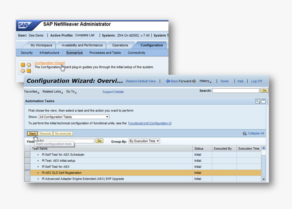Select row for PI Self Test for AEX Scheduler
This screenshot has width=292, height=209.
click(x=27, y=155)
